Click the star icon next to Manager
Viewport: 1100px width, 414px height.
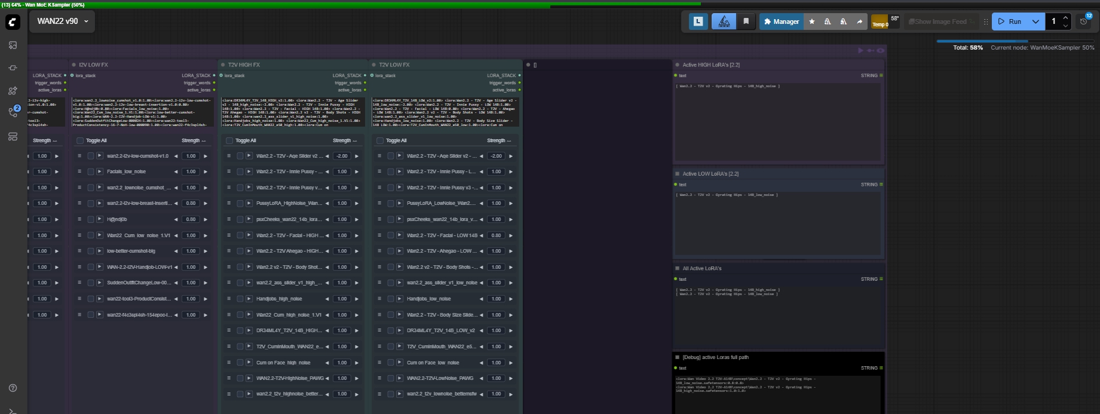point(811,22)
